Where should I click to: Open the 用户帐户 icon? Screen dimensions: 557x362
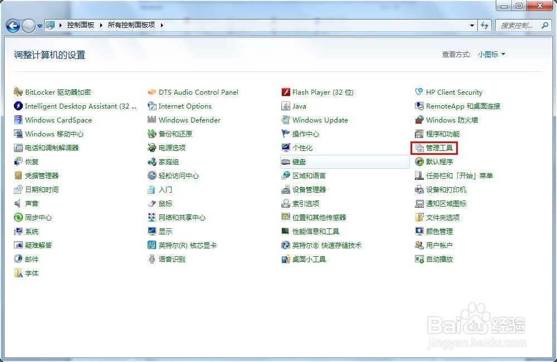(x=419, y=245)
